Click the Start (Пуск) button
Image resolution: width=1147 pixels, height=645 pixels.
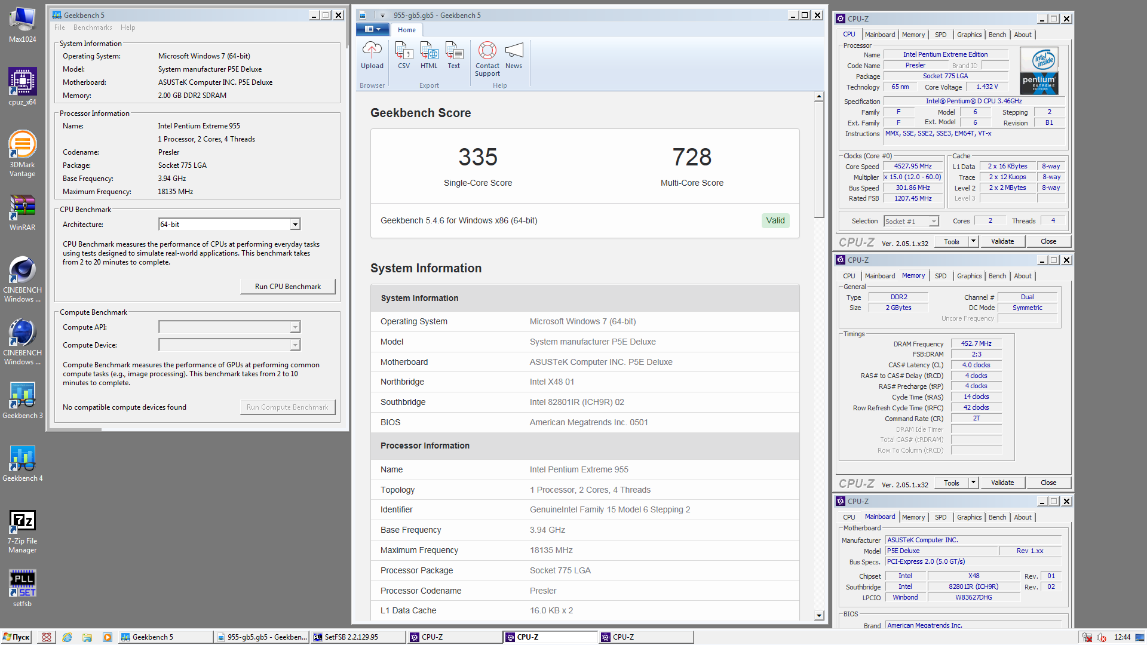[x=17, y=637]
